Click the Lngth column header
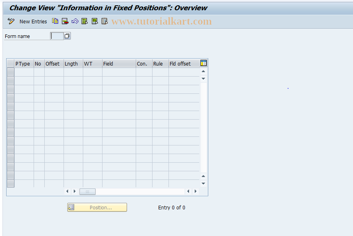 pos(73,64)
